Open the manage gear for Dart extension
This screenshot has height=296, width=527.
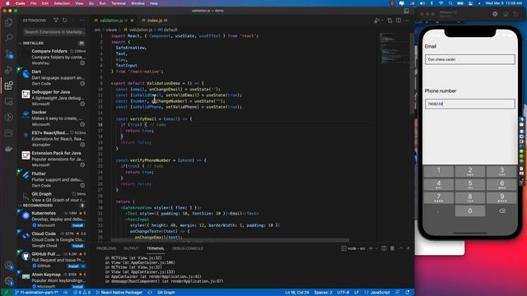pyautogui.click(x=82, y=84)
